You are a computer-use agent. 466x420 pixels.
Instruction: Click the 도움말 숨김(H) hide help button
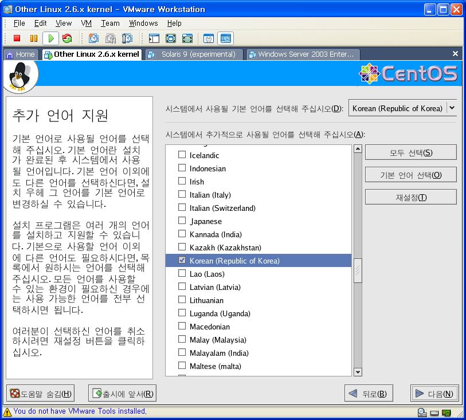click(x=40, y=394)
